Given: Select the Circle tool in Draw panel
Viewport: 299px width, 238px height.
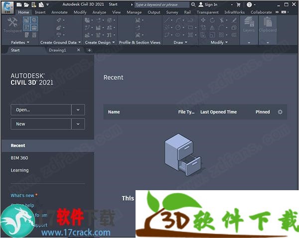Looking at the screenshot, I should (x=178, y=27).
